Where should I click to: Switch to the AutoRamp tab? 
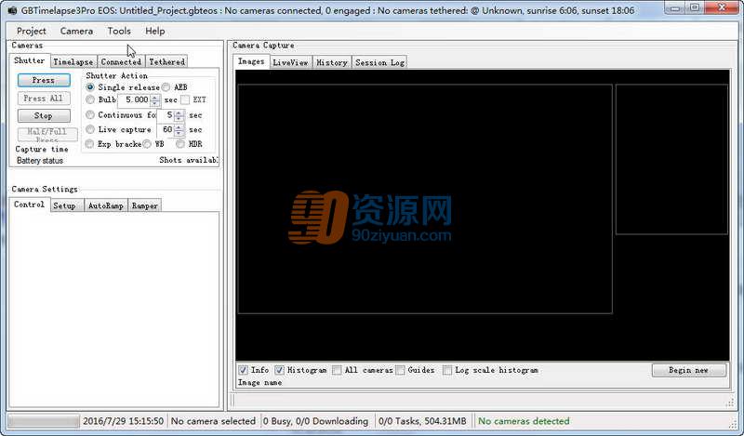coord(106,205)
